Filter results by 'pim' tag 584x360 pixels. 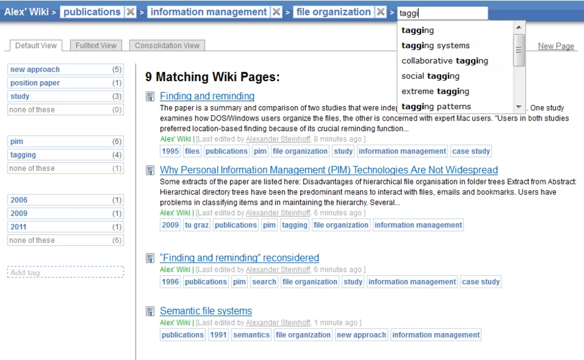point(17,142)
